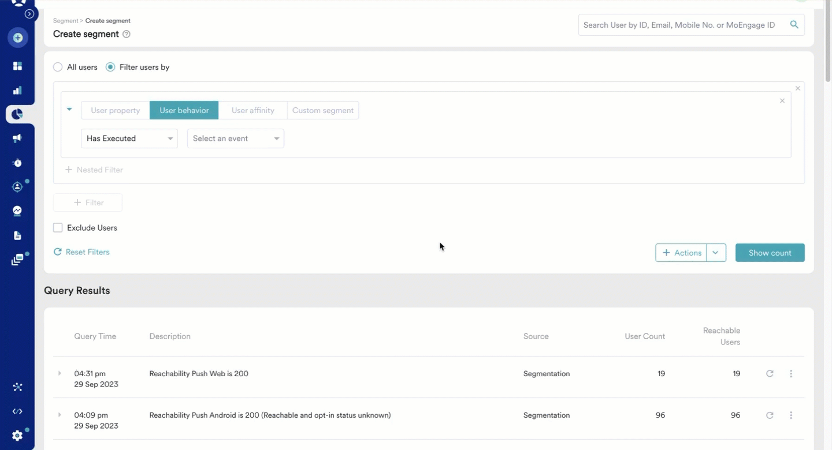This screenshot has height=450, width=832.
Task: Click the Search User input field
Action: click(682, 25)
